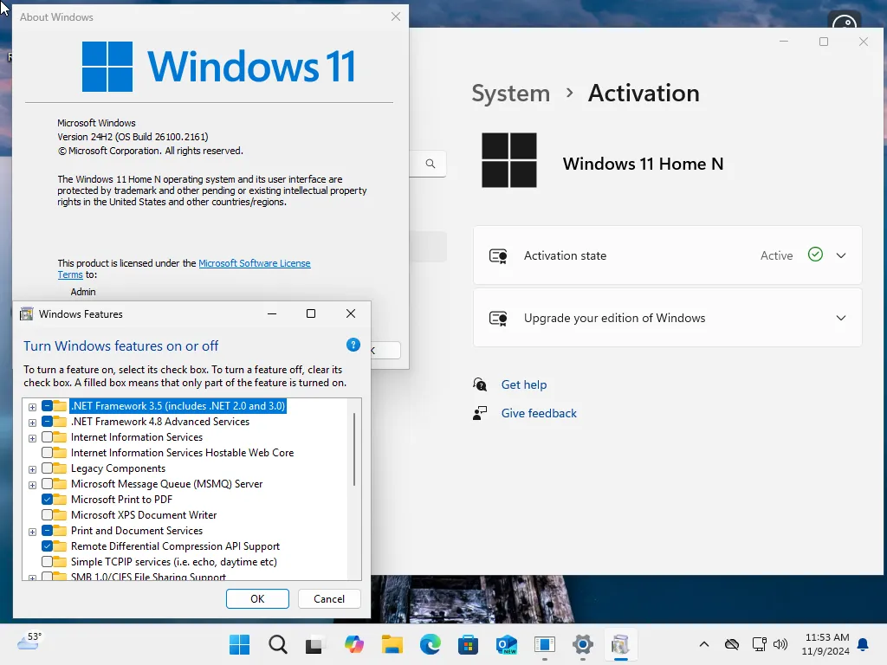The height and width of the screenshot is (665, 887).
Task: Click the Settings search magnifier icon
Action: (x=431, y=164)
